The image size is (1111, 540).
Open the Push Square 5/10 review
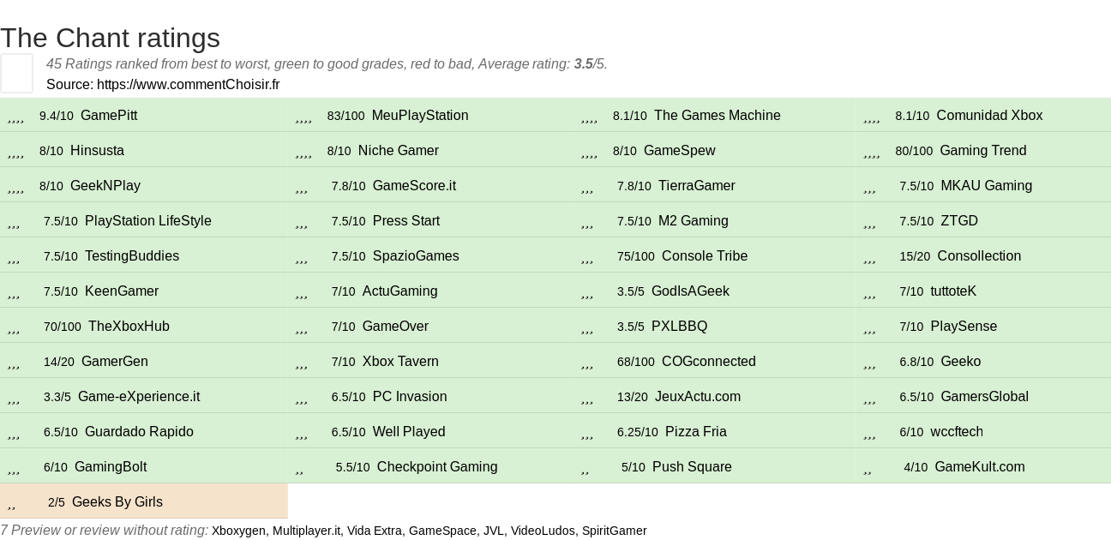click(715, 466)
